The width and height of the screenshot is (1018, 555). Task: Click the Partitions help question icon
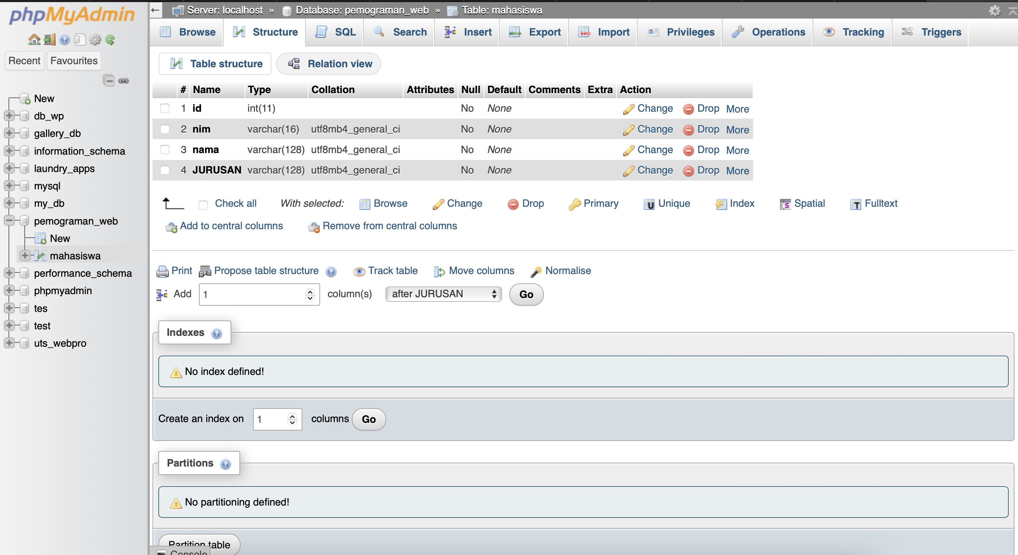tap(226, 464)
